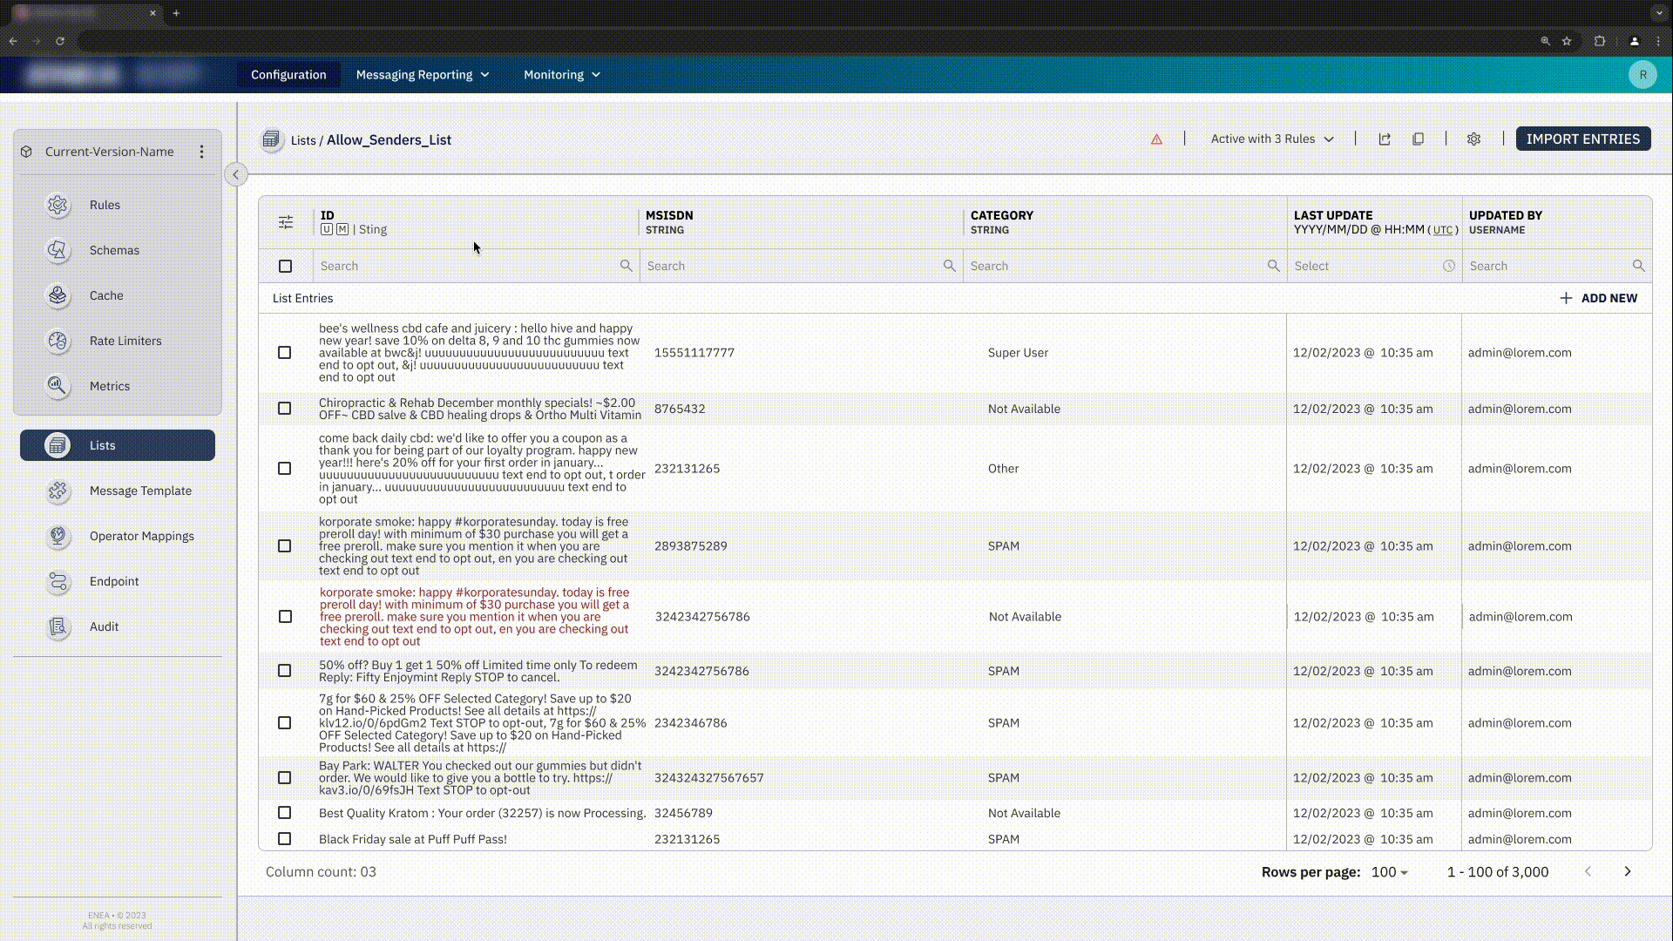Open Rate Limiters settings
This screenshot has width=1673, height=941.
[x=125, y=341]
